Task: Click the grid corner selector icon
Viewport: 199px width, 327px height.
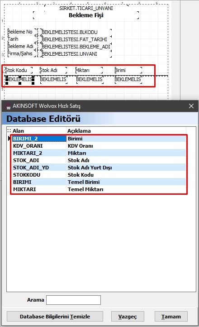Action: pos(9,131)
